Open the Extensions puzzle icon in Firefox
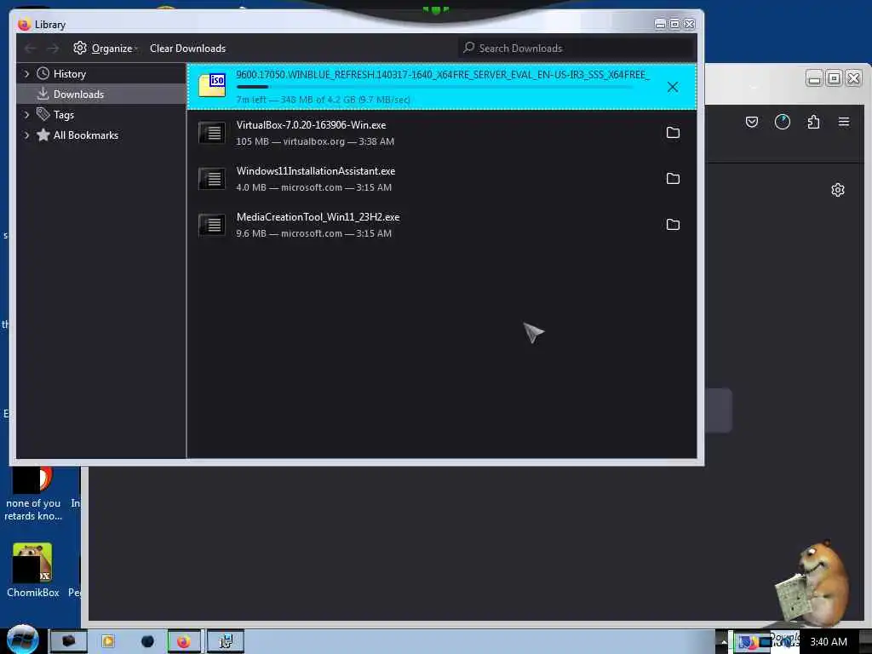Screen dimensions: 872x654 (x=813, y=122)
